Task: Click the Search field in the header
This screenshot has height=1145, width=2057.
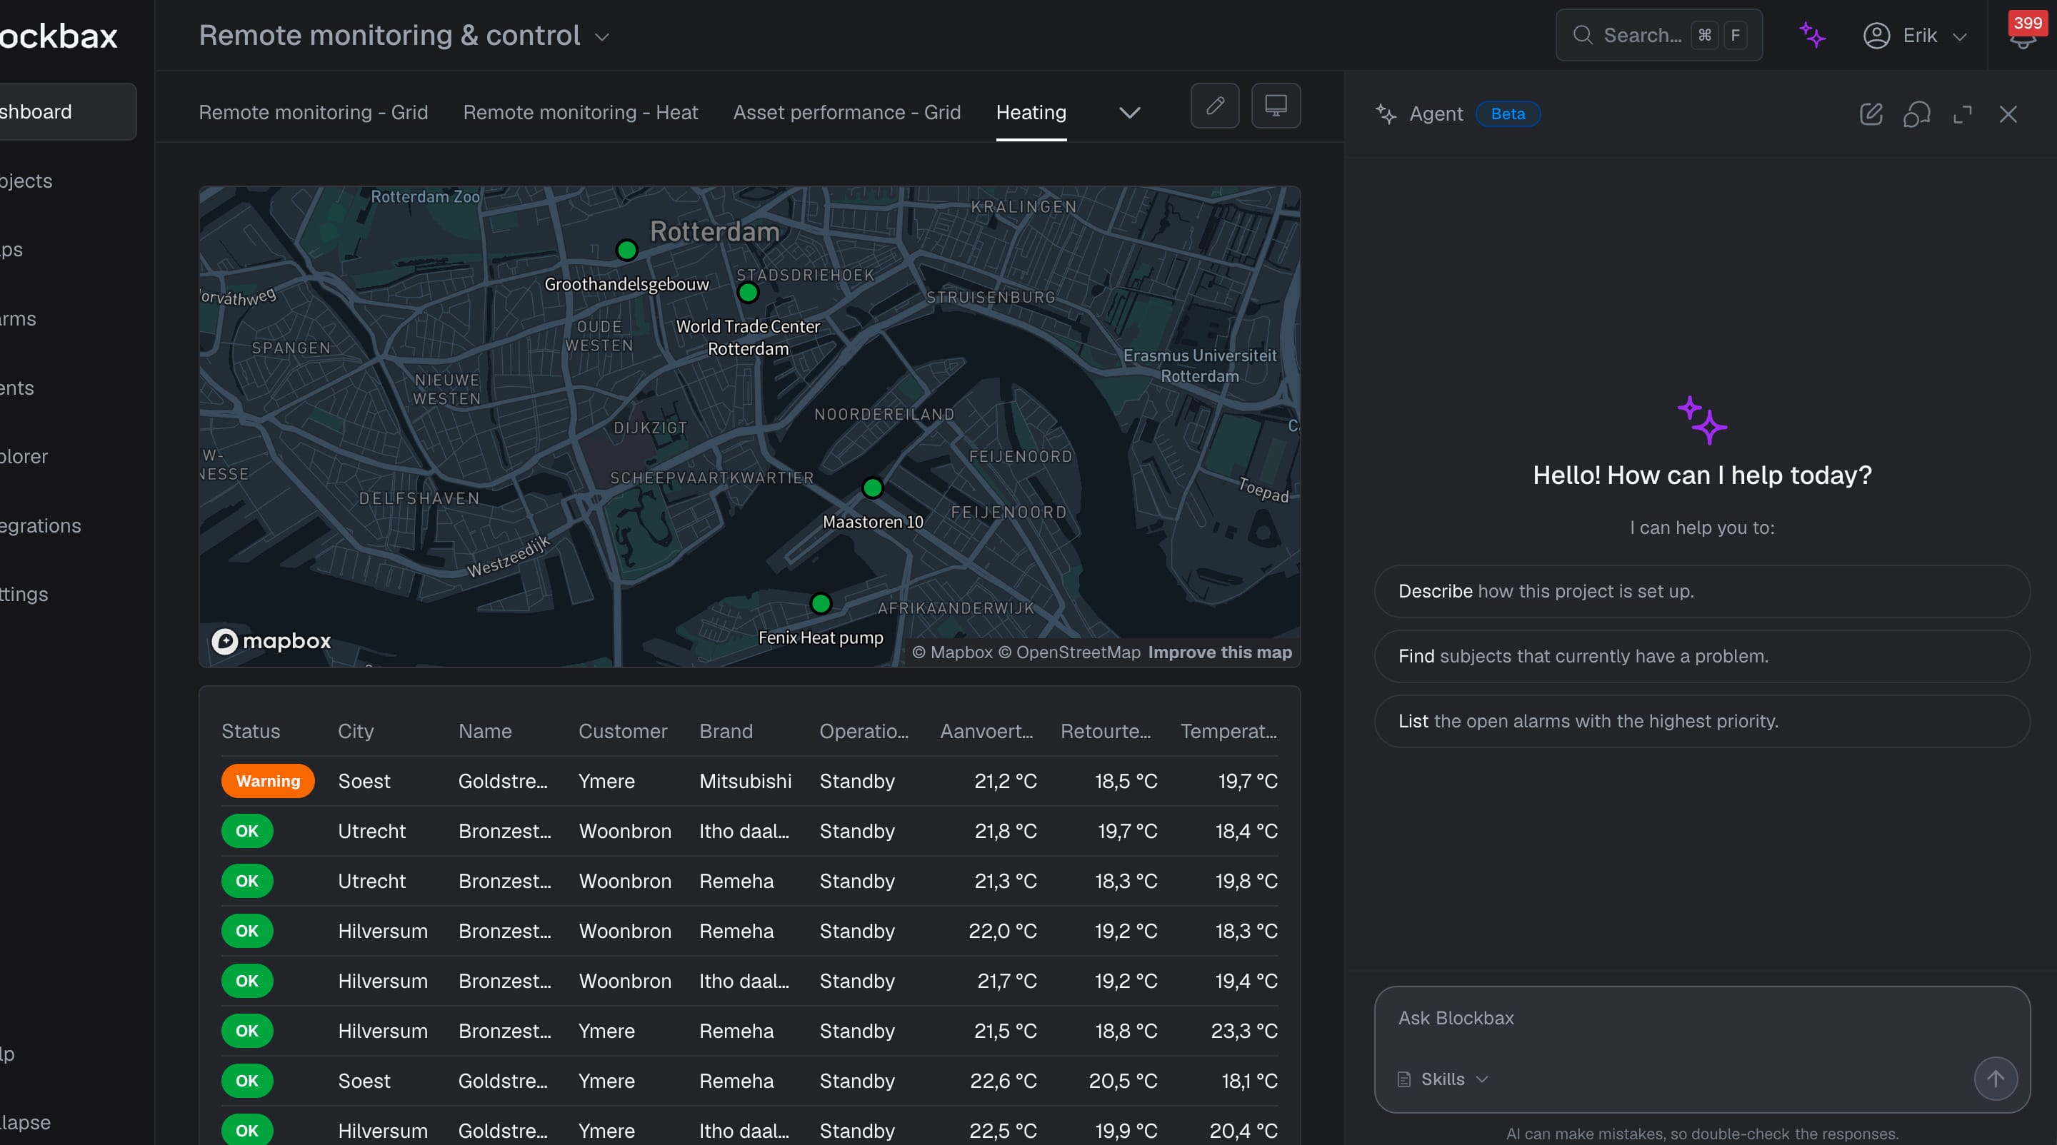Action: click(1658, 35)
